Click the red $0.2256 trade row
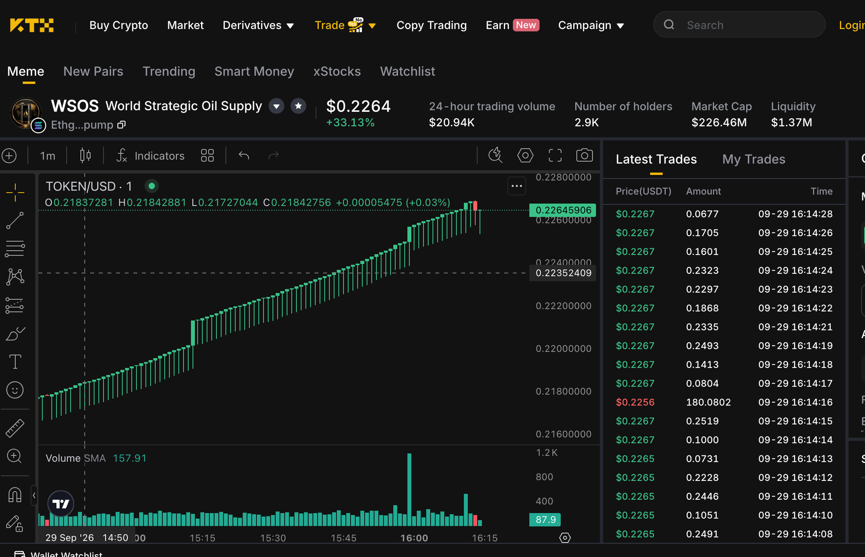This screenshot has height=557, width=865. [x=724, y=402]
